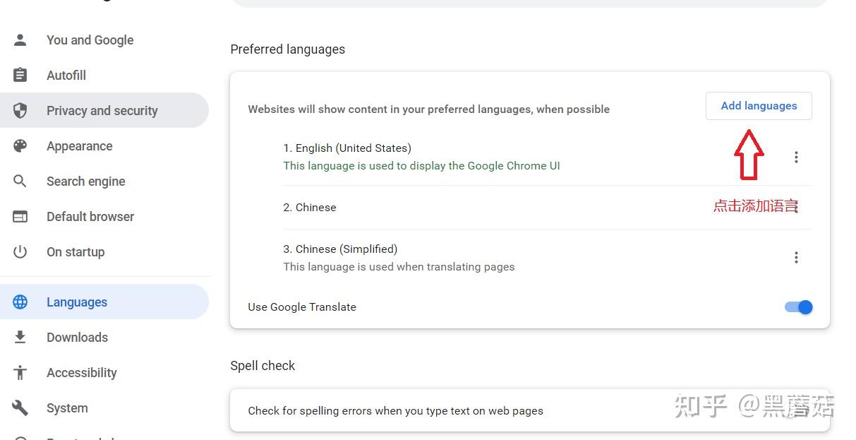Select the Chinese language row
Viewport: 856px width, 440px height.
point(316,208)
